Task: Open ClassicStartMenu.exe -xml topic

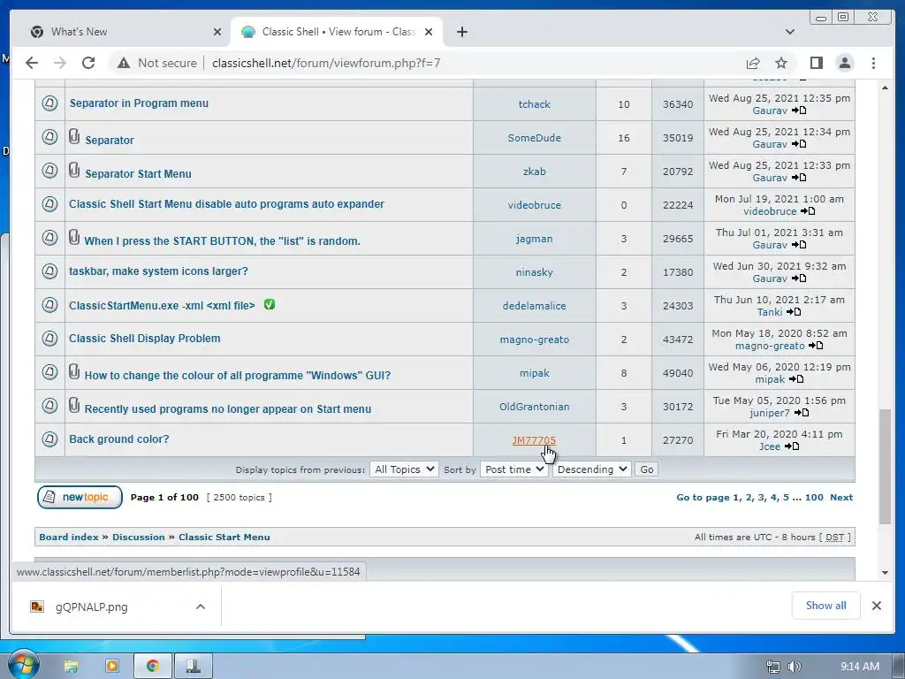Action: pos(162,305)
